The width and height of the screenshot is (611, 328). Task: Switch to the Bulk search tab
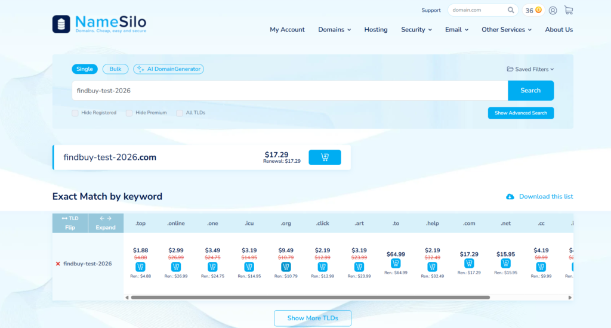(x=115, y=69)
